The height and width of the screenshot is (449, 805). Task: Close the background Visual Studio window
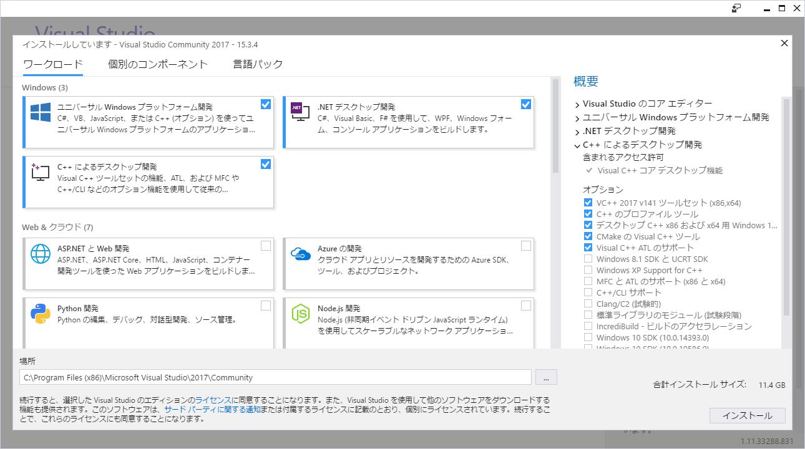click(797, 8)
